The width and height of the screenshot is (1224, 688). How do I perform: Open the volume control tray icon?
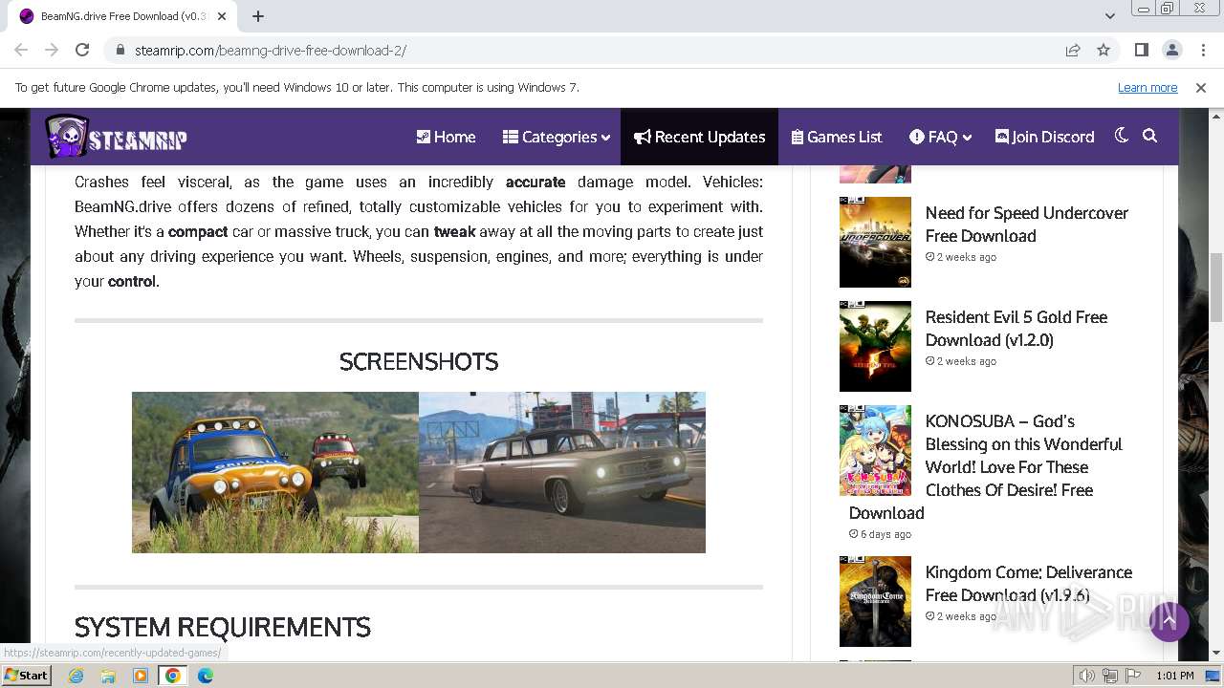coord(1086,676)
